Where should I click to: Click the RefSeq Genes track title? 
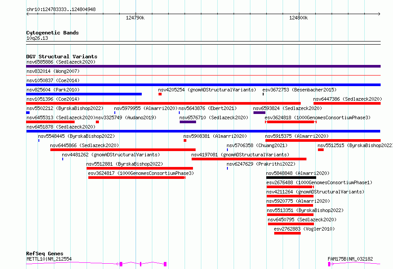(45, 254)
